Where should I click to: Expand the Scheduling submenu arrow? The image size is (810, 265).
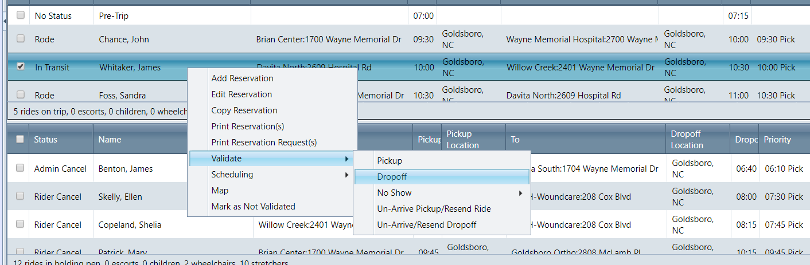coord(346,175)
